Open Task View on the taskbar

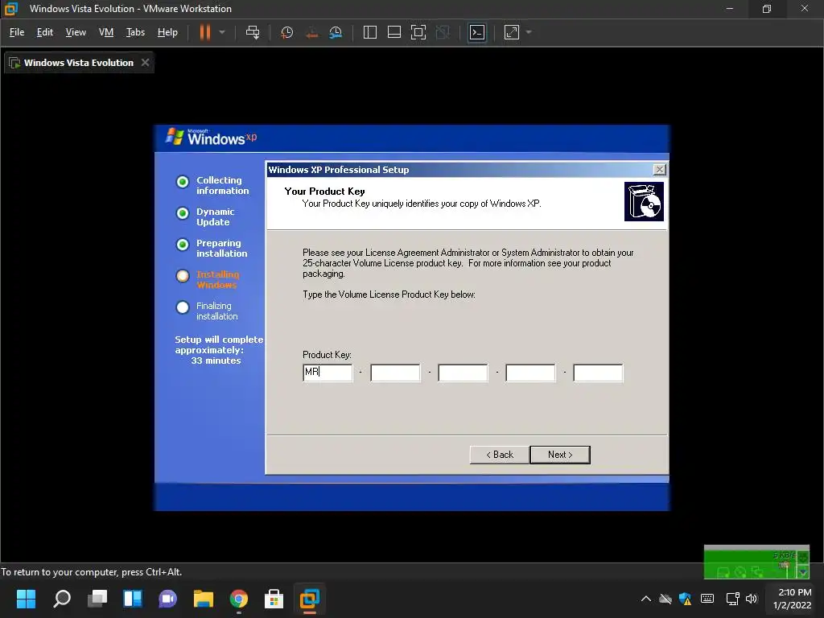pos(97,599)
